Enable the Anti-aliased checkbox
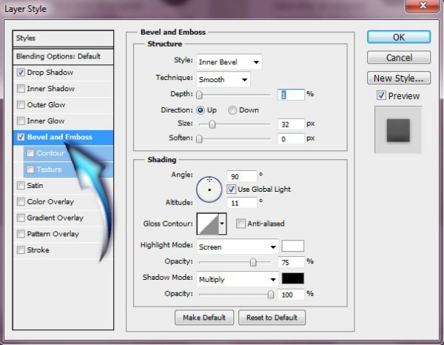 [x=240, y=224]
